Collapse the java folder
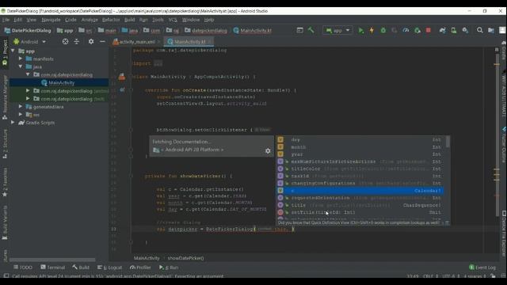This screenshot has width=507, height=285. tap(21, 66)
